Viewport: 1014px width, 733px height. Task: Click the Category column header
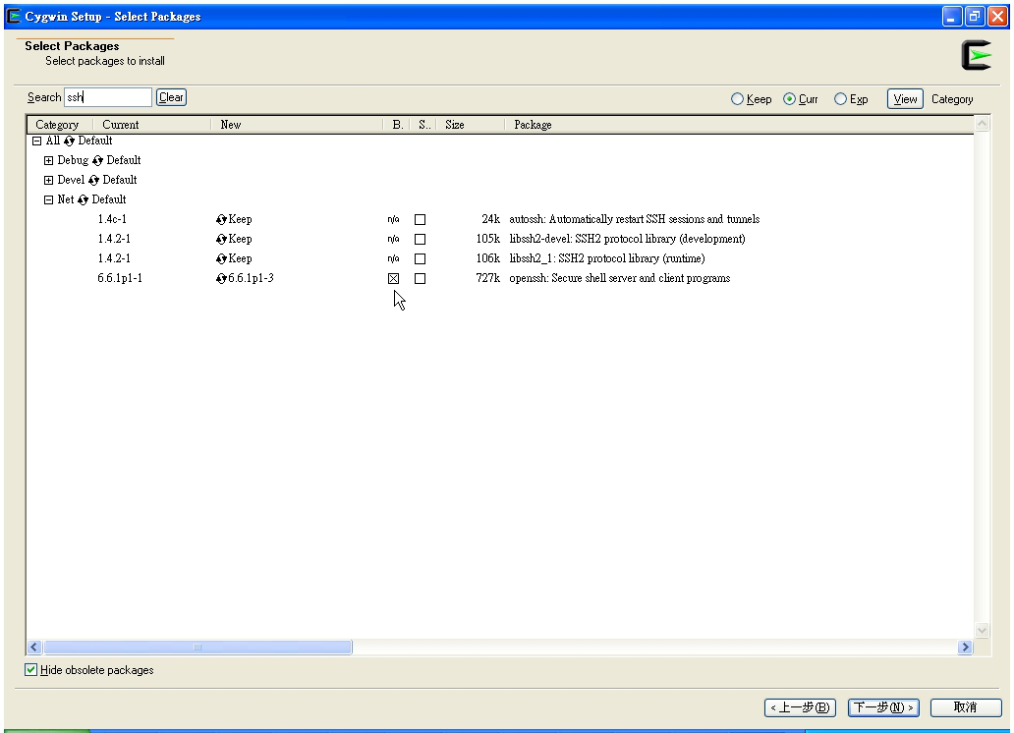[x=61, y=125]
